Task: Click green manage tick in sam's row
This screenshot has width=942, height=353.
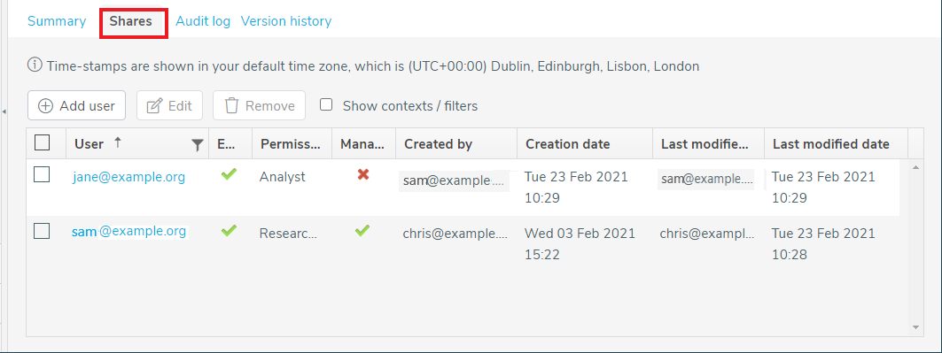Action: pyautogui.click(x=362, y=231)
